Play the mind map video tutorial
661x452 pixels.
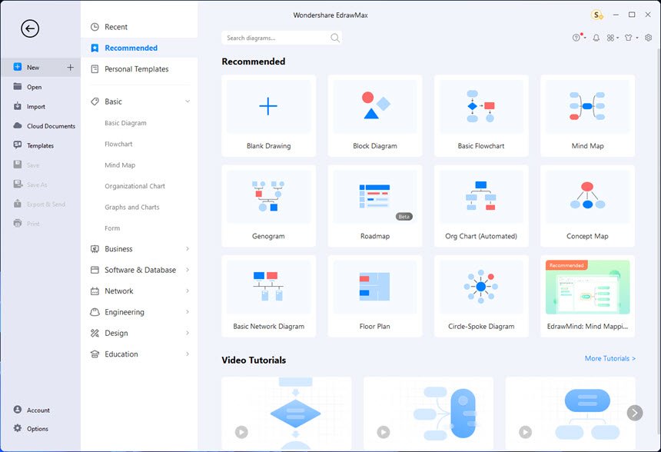pos(384,432)
